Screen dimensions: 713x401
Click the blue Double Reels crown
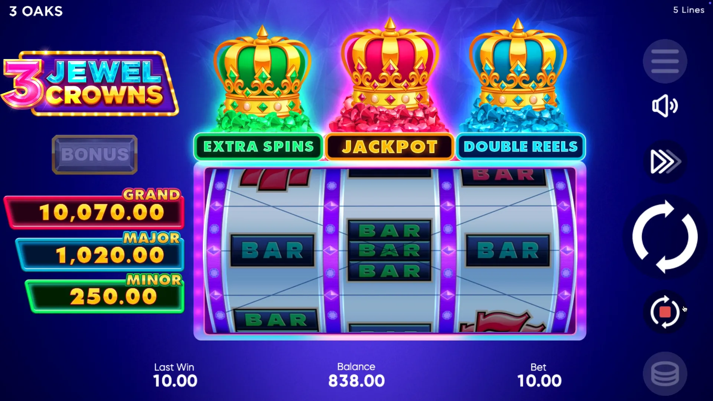518,76
